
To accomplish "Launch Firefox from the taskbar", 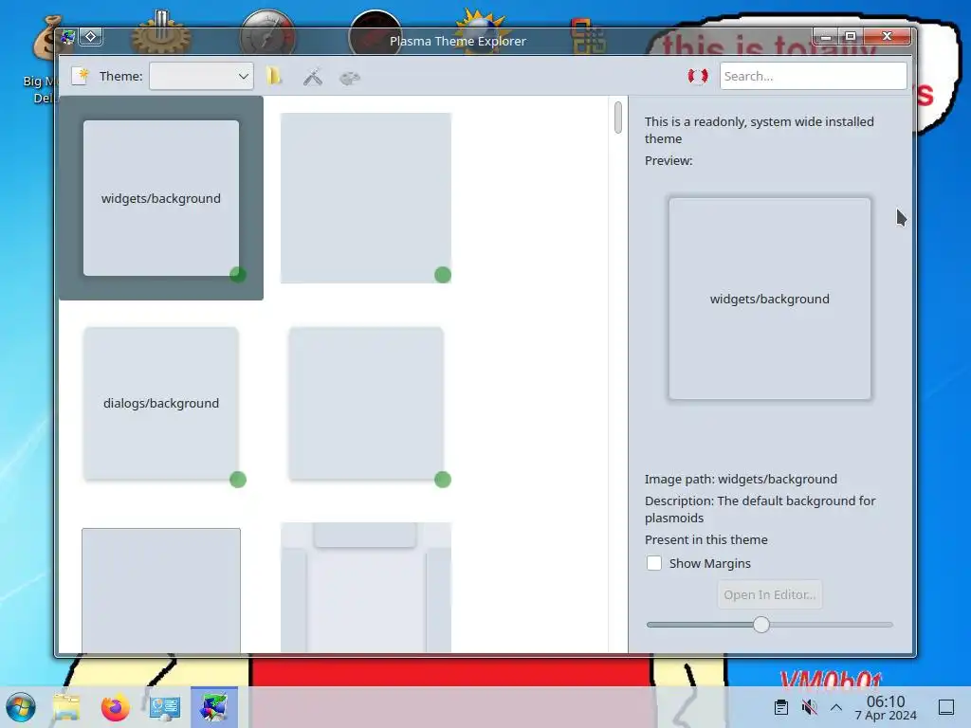I will tap(115, 707).
